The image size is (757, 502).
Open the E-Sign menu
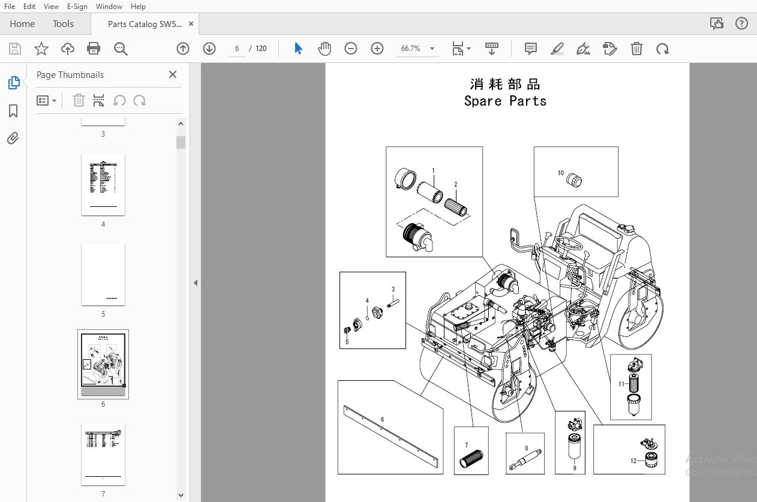77,6
